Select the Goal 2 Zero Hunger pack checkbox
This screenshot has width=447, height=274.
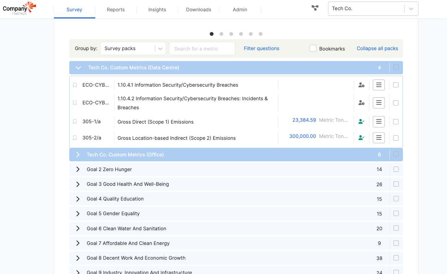coord(396,169)
